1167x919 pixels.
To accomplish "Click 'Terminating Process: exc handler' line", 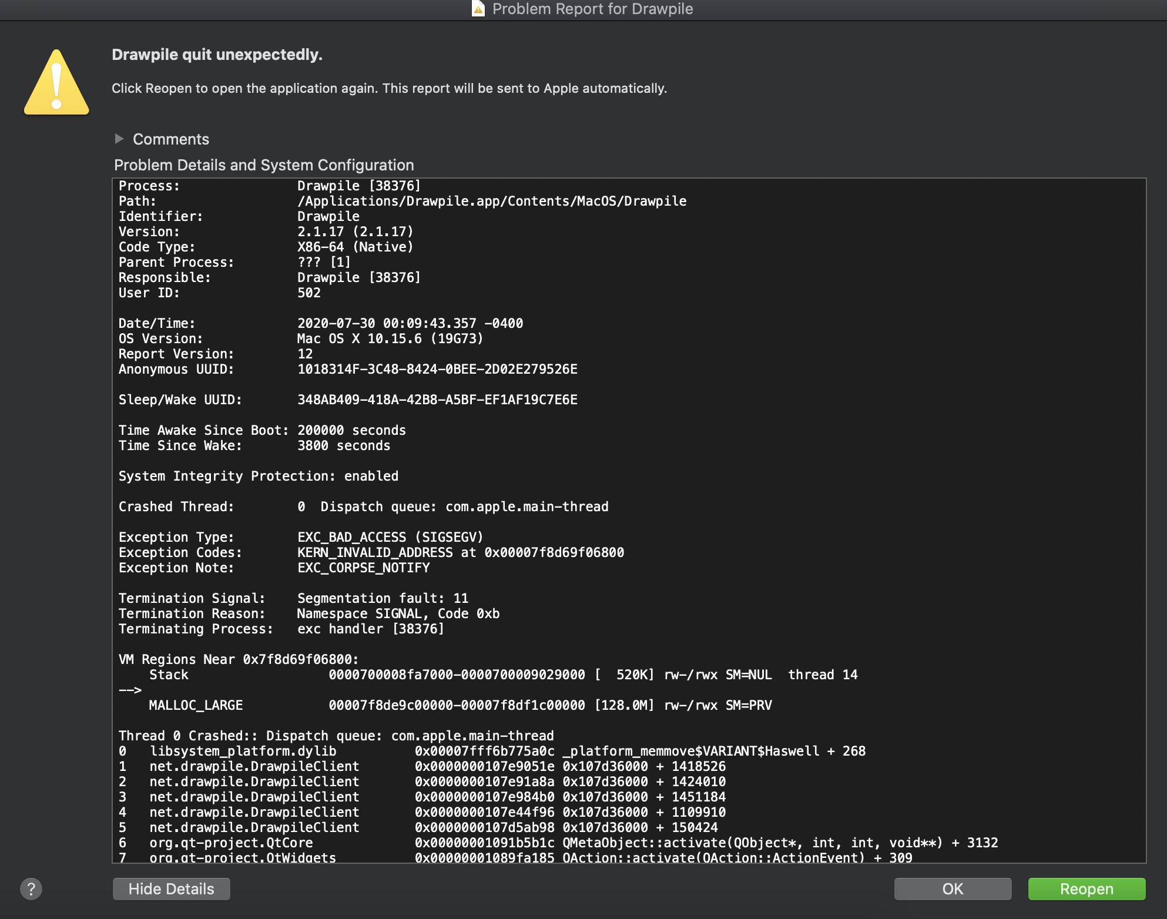I will click(281, 629).
